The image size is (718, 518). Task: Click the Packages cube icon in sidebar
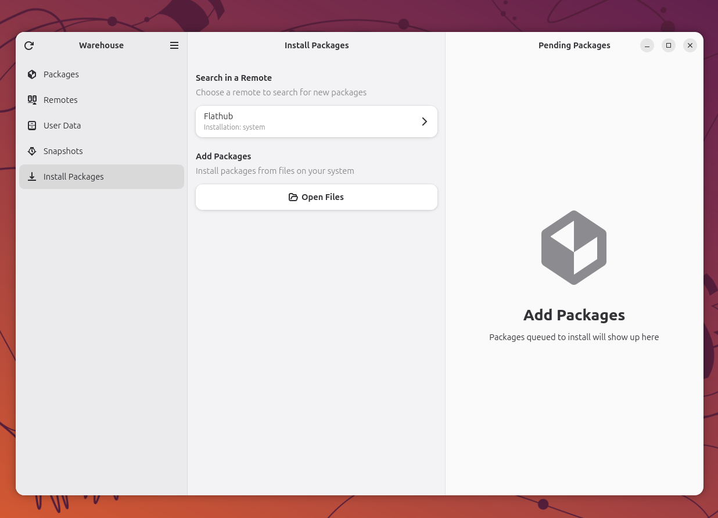point(32,74)
